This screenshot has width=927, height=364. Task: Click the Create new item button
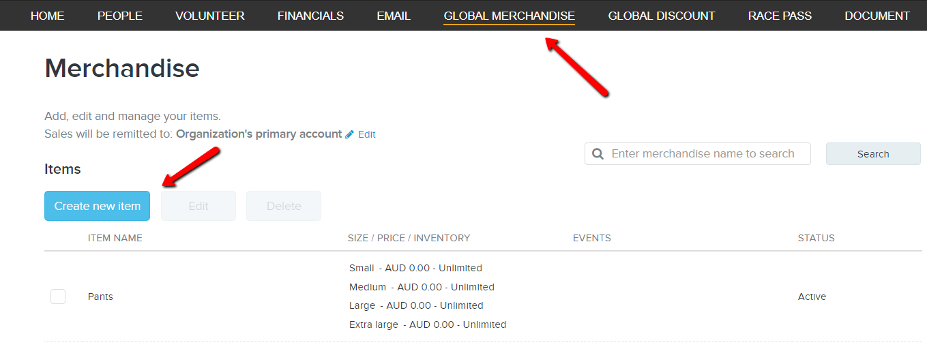(98, 206)
